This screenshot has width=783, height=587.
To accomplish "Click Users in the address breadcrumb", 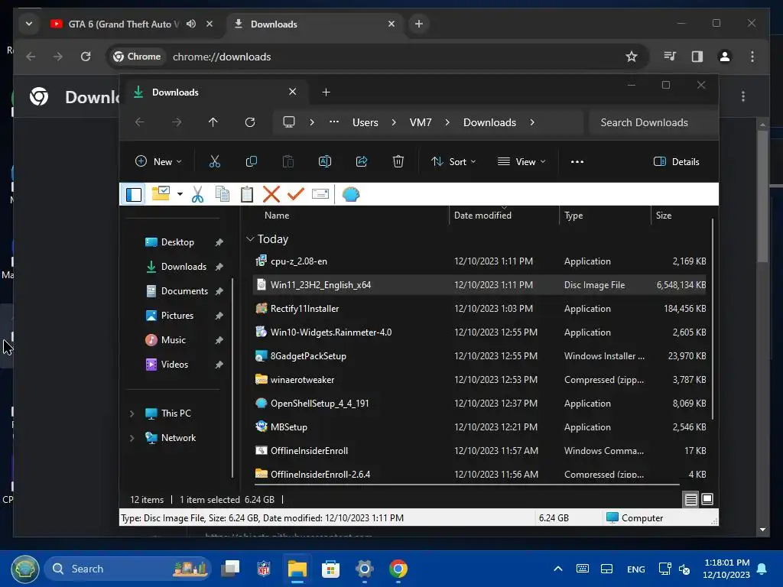I will tap(365, 122).
